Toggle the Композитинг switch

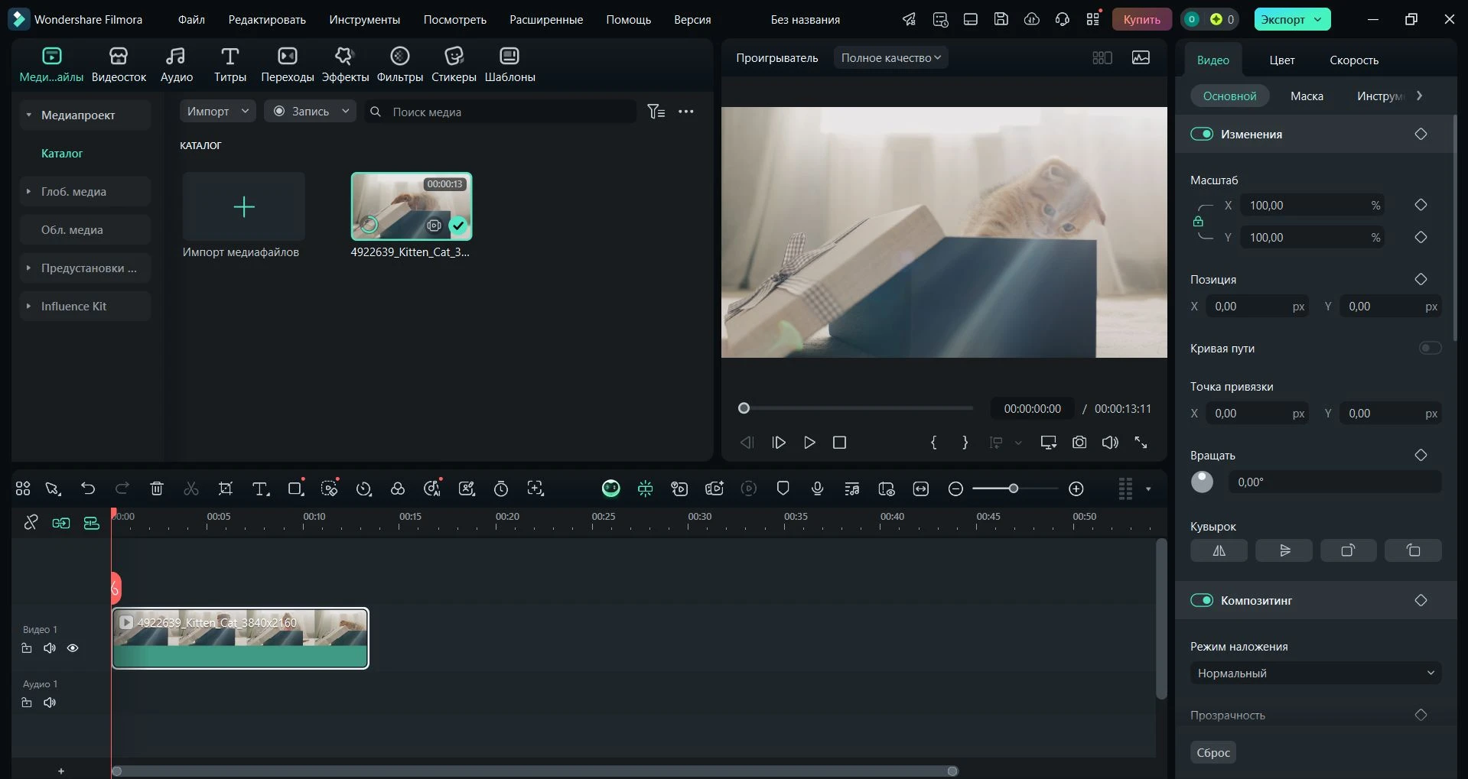point(1202,601)
